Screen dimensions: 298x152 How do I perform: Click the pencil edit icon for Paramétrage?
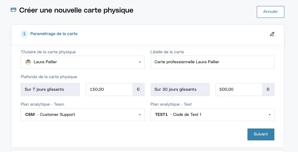[x=272, y=34]
